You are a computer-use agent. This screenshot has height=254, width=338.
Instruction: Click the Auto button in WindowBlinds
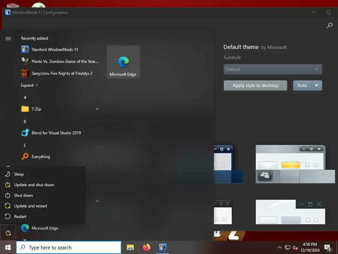click(302, 86)
